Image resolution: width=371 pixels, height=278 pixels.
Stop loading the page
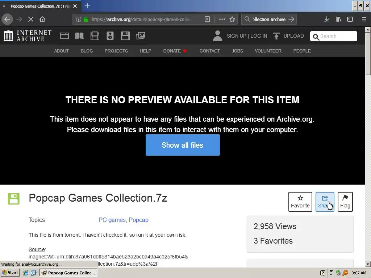click(31, 19)
